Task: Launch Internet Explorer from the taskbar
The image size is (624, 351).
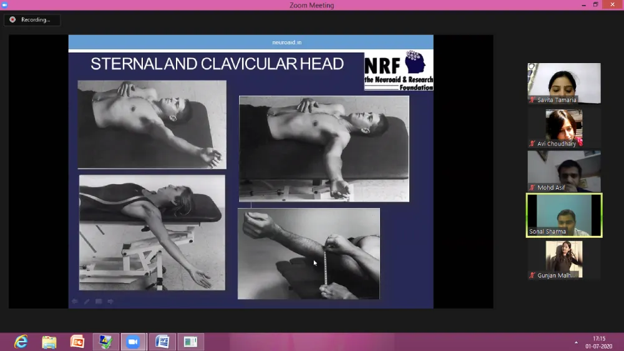Action: coord(21,342)
